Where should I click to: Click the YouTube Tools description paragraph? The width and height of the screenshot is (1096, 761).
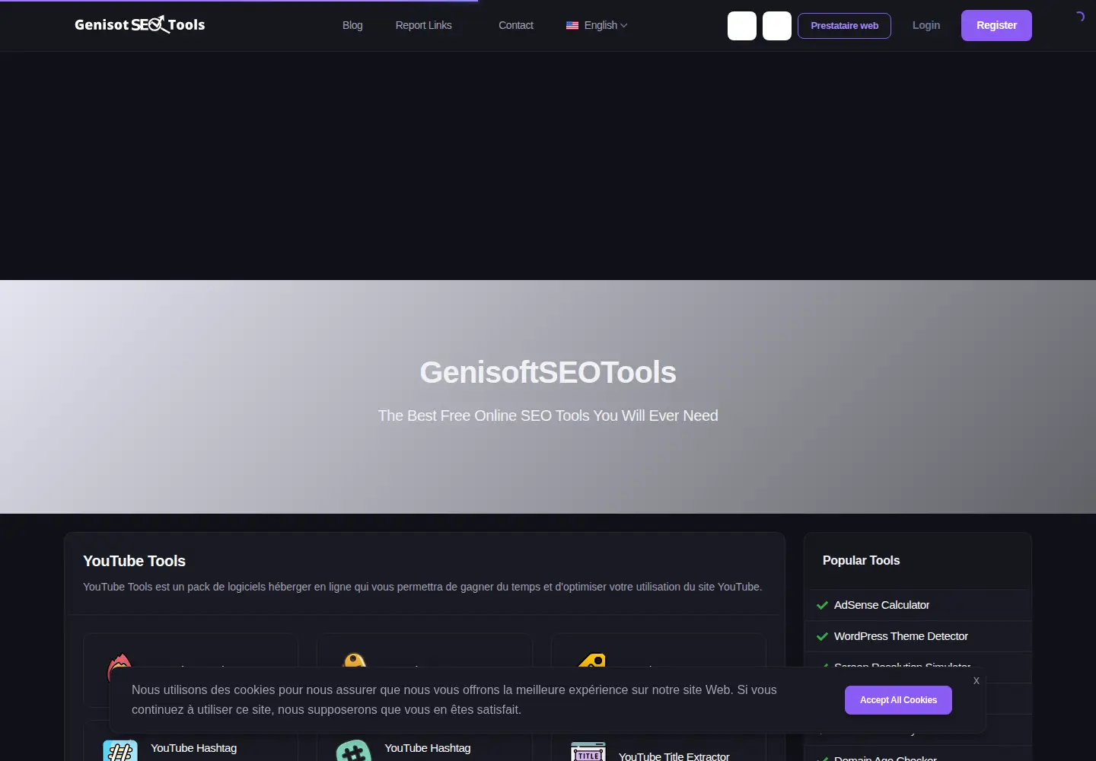(x=422, y=587)
